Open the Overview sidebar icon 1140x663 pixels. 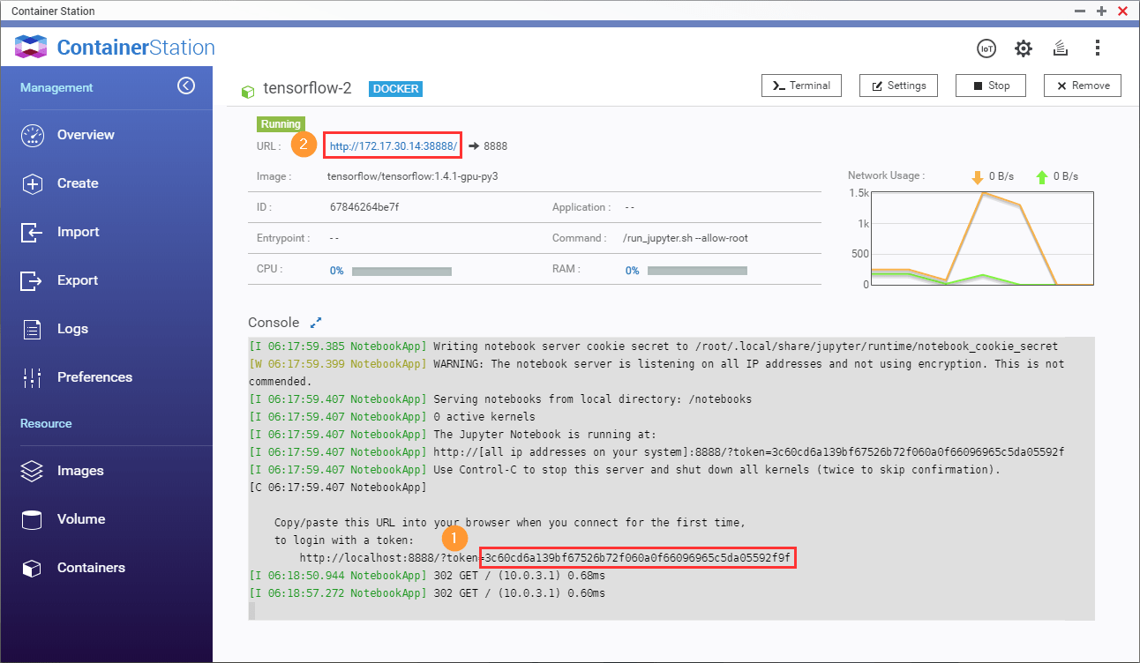(x=30, y=134)
